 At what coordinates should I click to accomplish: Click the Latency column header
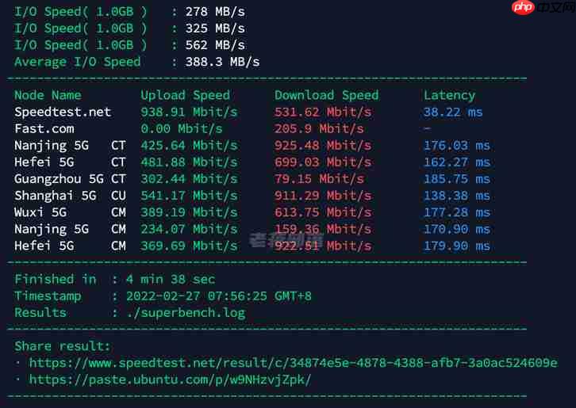[449, 95]
